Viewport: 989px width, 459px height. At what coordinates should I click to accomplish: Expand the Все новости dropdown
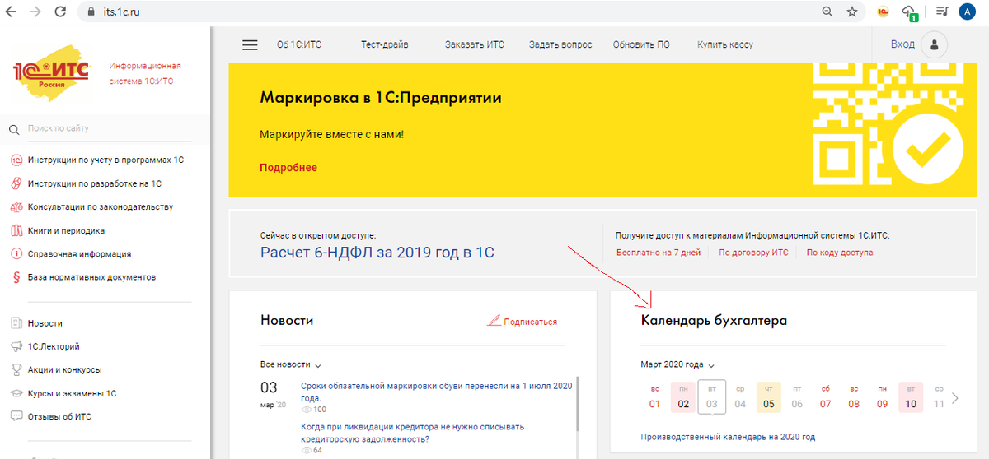291,364
